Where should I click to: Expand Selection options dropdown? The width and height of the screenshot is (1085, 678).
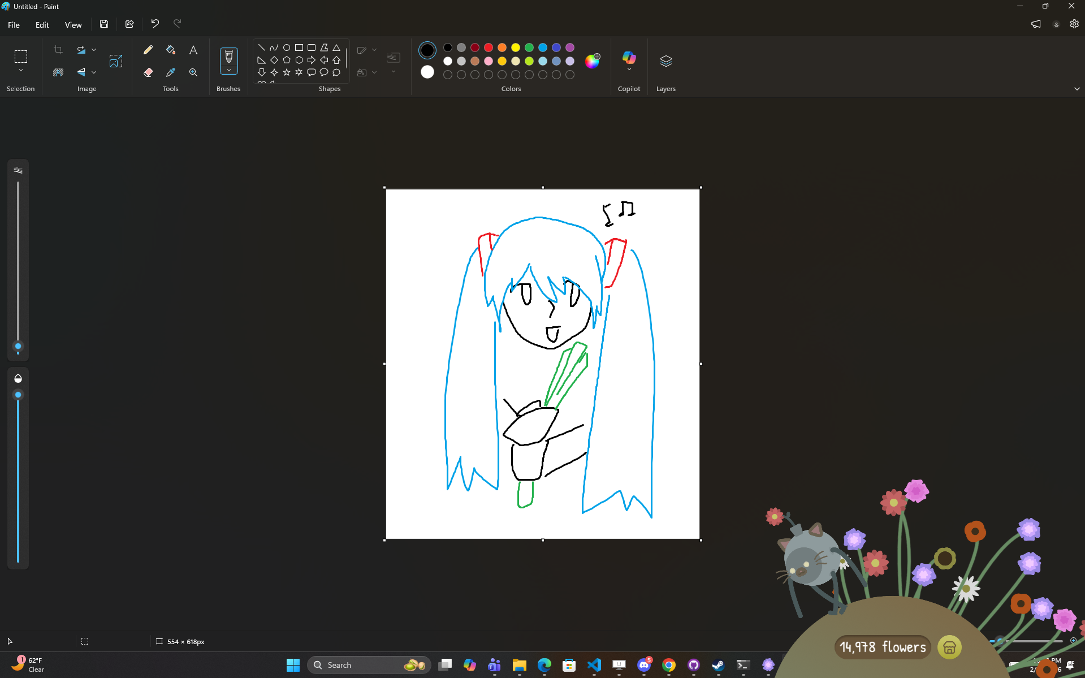pos(21,71)
